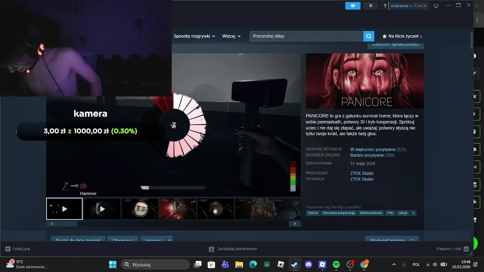Open the Znajomi i czat friends icon
484x272 pixels.
(x=466, y=249)
